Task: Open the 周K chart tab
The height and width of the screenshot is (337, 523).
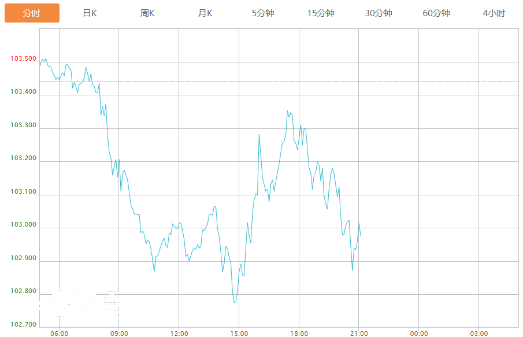Action: (x=147, y=13)
